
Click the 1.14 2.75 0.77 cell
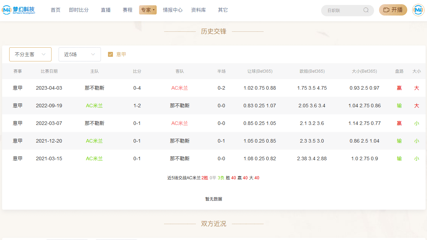(x=365, y=123)
